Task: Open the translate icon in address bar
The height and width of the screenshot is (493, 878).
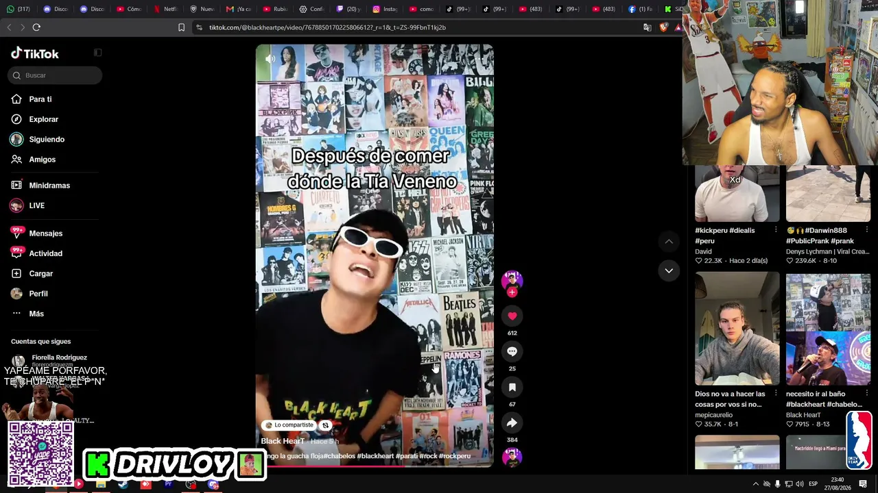Action: pos(648,27)
